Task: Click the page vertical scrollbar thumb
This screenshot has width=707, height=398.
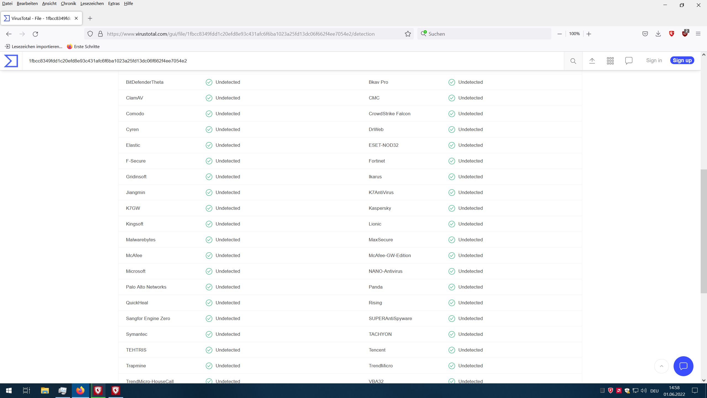Action: tap(703, 231)
